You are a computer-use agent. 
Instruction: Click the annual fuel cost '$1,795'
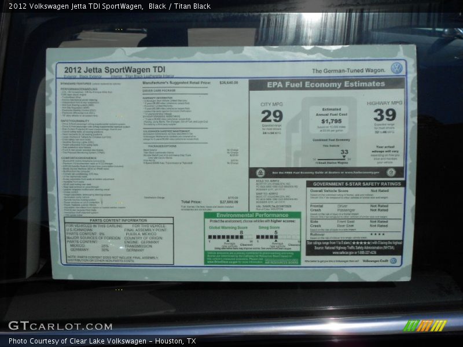pyautogui.click(x=331, y=121)
